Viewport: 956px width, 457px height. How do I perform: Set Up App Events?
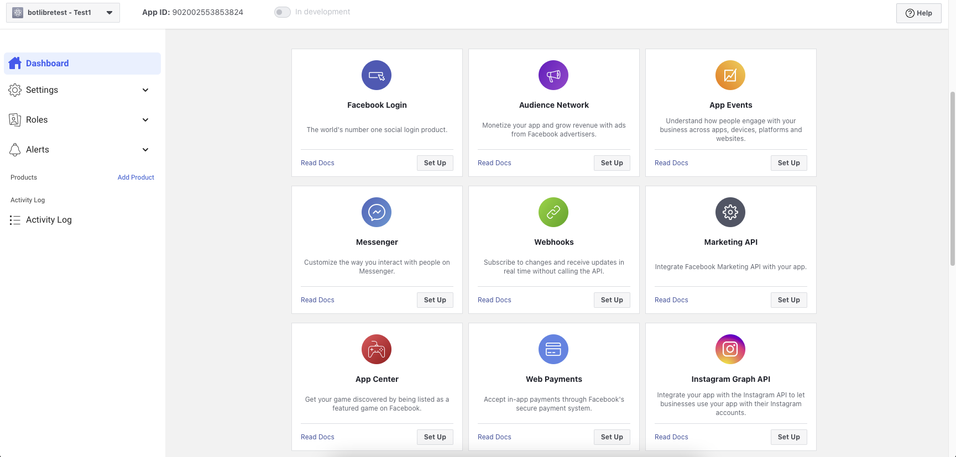tap(789, 163)
